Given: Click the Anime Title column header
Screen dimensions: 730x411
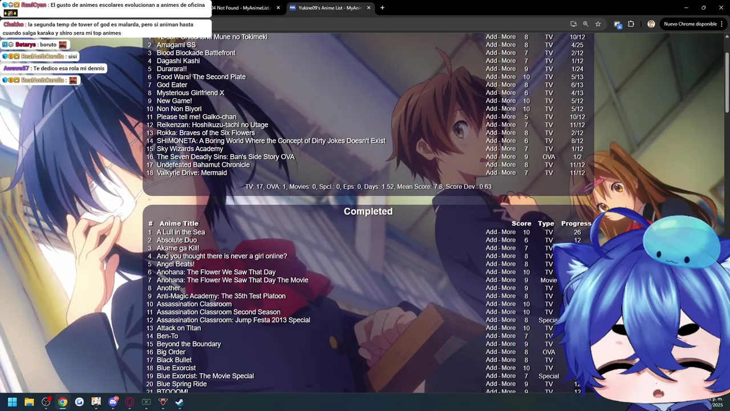Looking at the screenshot, I should (x=179, y=224).
